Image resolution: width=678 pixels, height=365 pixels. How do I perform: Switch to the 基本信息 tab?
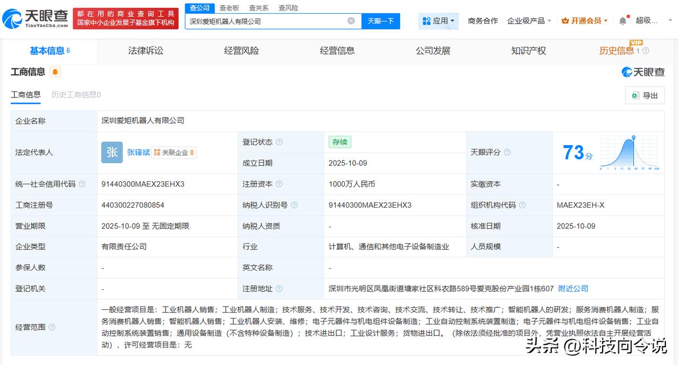point(50,51)
